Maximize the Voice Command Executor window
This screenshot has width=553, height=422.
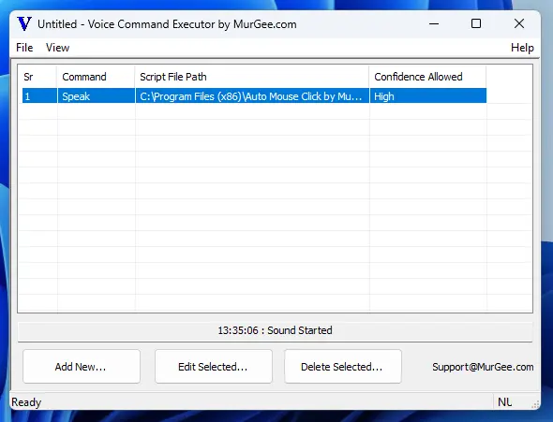pos(476,24)
